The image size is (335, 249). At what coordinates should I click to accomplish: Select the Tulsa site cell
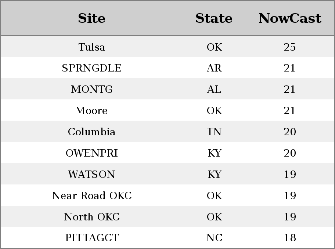92,47
